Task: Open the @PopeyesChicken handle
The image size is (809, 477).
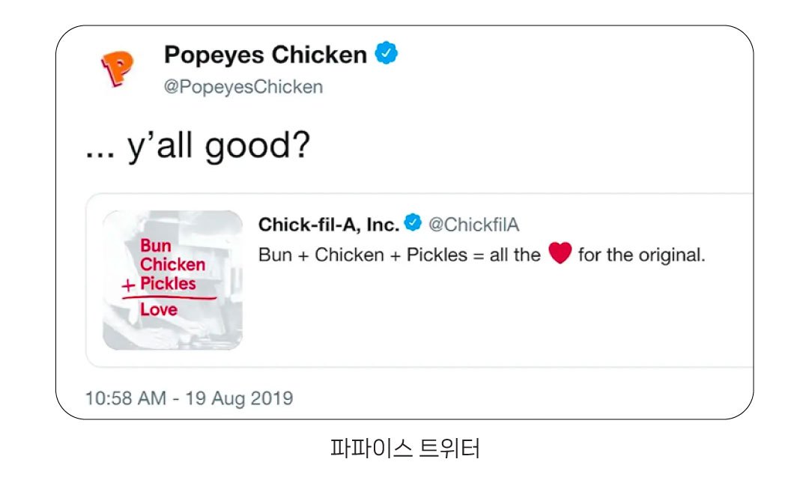Action: click(243, 87)
